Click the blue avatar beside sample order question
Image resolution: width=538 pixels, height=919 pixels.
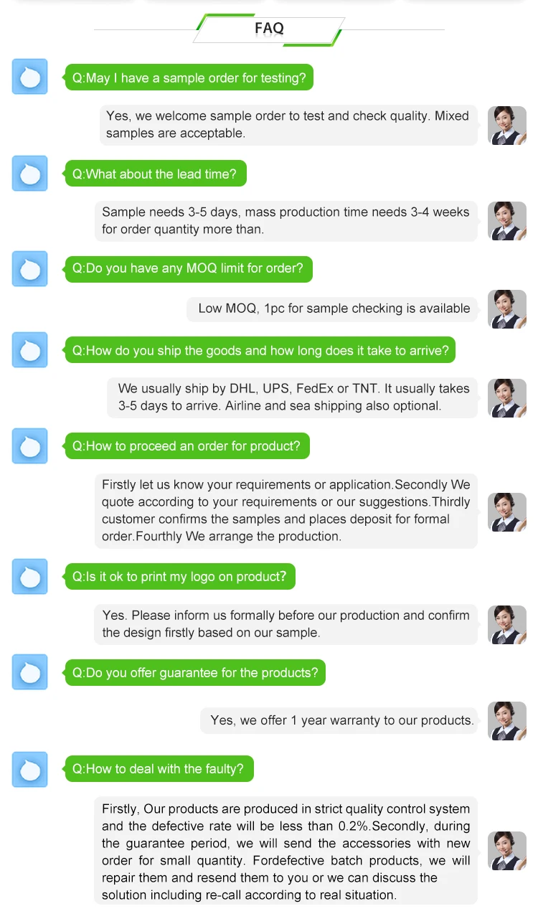pos(30,77)
